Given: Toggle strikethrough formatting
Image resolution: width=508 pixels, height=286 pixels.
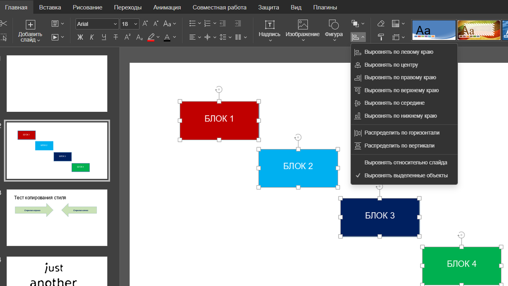Looking at the screenshot, I should click(116, 37).
